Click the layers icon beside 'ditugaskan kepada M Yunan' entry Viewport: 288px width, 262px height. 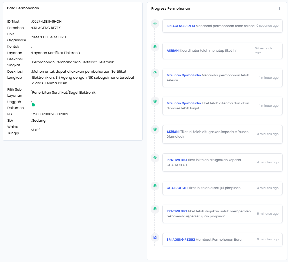coord(155,129)
